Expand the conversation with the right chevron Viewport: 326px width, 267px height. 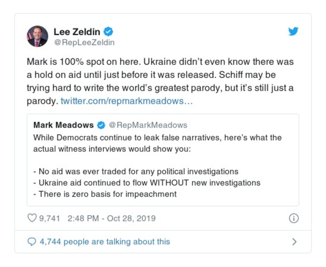(294, 242)
